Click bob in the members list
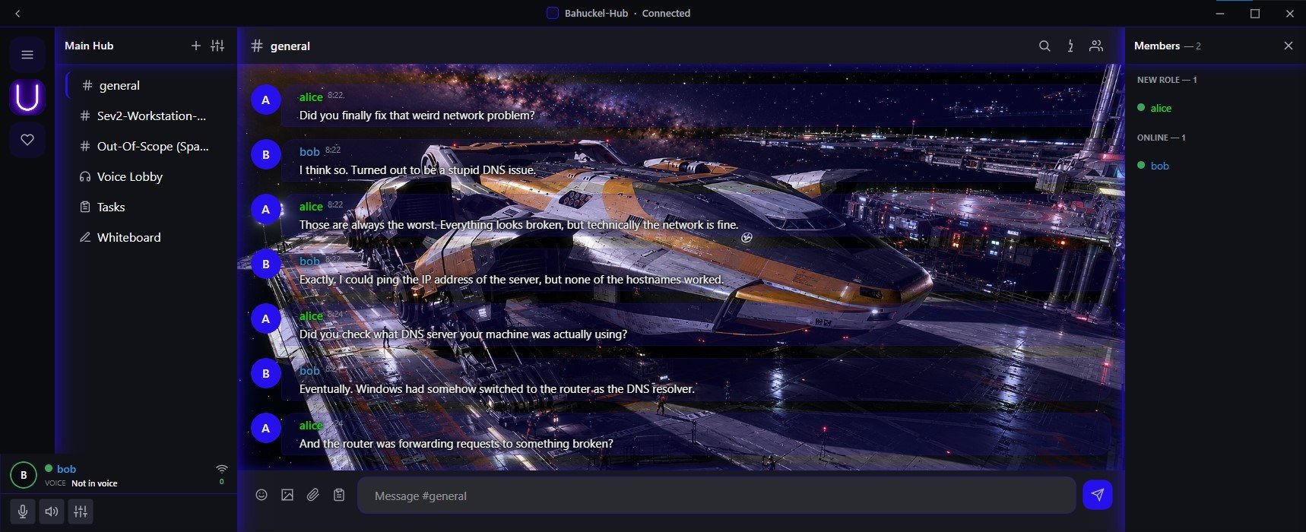Screen dimensions: 1306x532 pyautogui.click(x=1159, y=166)
